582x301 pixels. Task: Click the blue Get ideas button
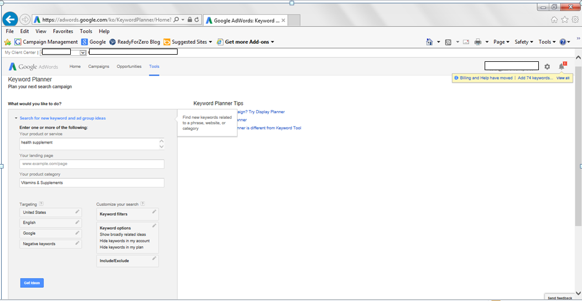point(32,283)
